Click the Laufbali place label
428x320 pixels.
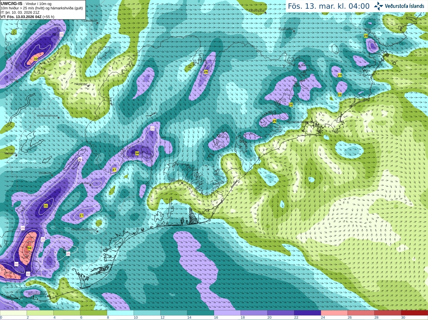[84, 183]
